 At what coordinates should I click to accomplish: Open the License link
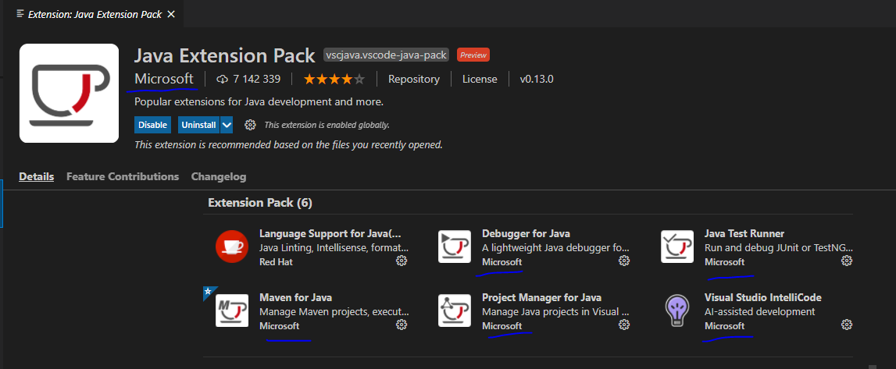click(480, 80)
